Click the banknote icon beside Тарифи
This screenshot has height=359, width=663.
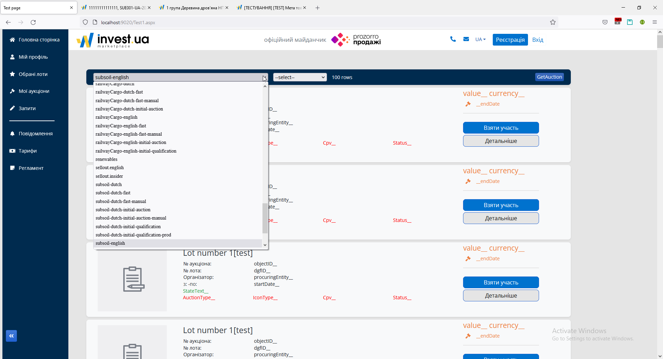(x=12, y=151)
